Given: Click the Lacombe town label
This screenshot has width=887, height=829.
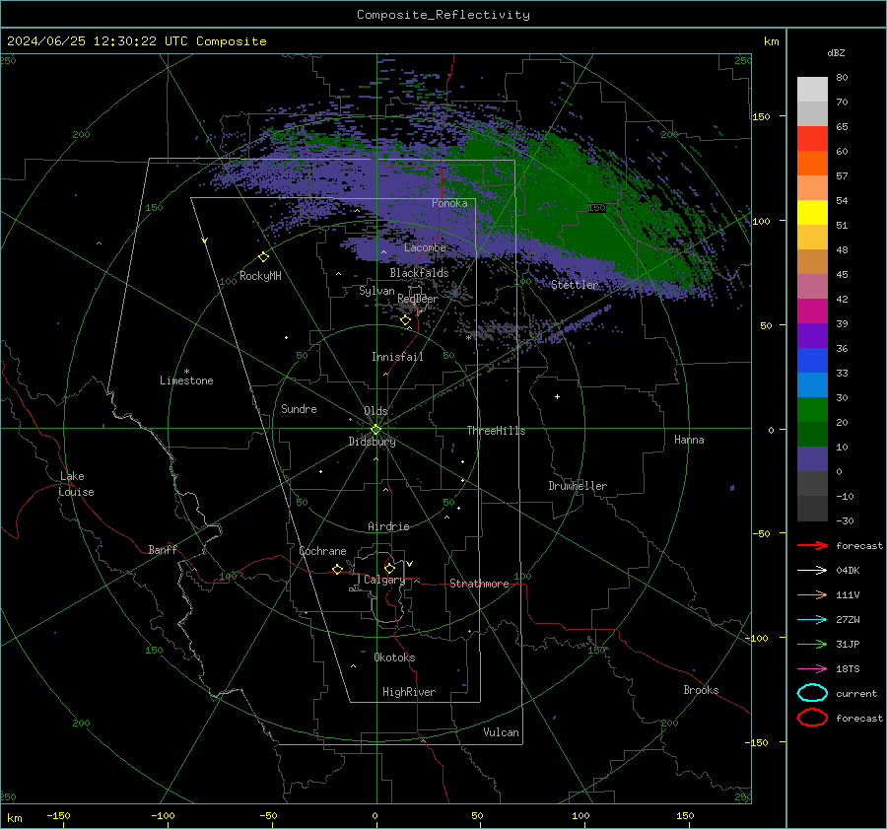Looking at the screenshot, I should coord(425,247).
